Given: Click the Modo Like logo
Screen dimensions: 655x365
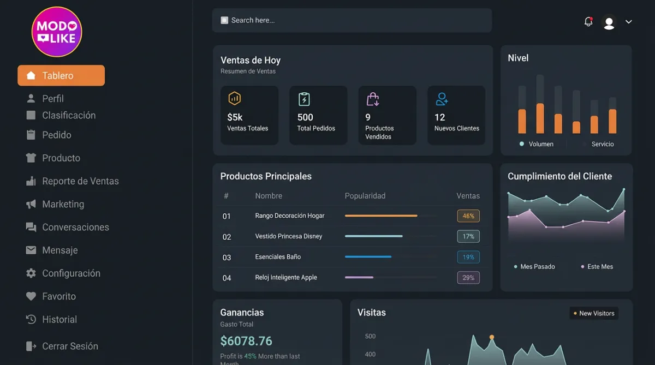Looking at the screenshot, I should (x=57, y=32).
